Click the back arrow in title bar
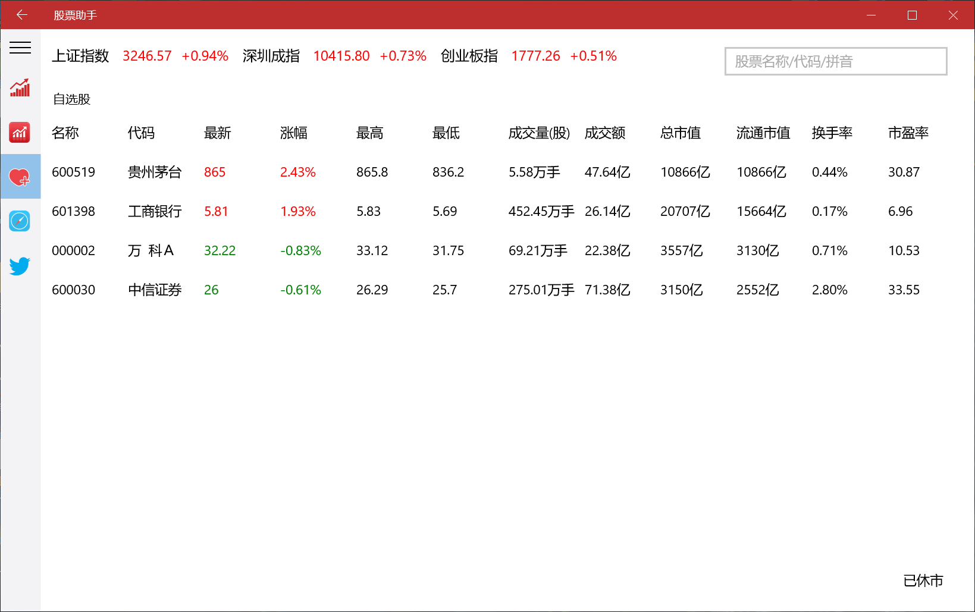Screen dimensions: 975x612 tap(22, 14)
